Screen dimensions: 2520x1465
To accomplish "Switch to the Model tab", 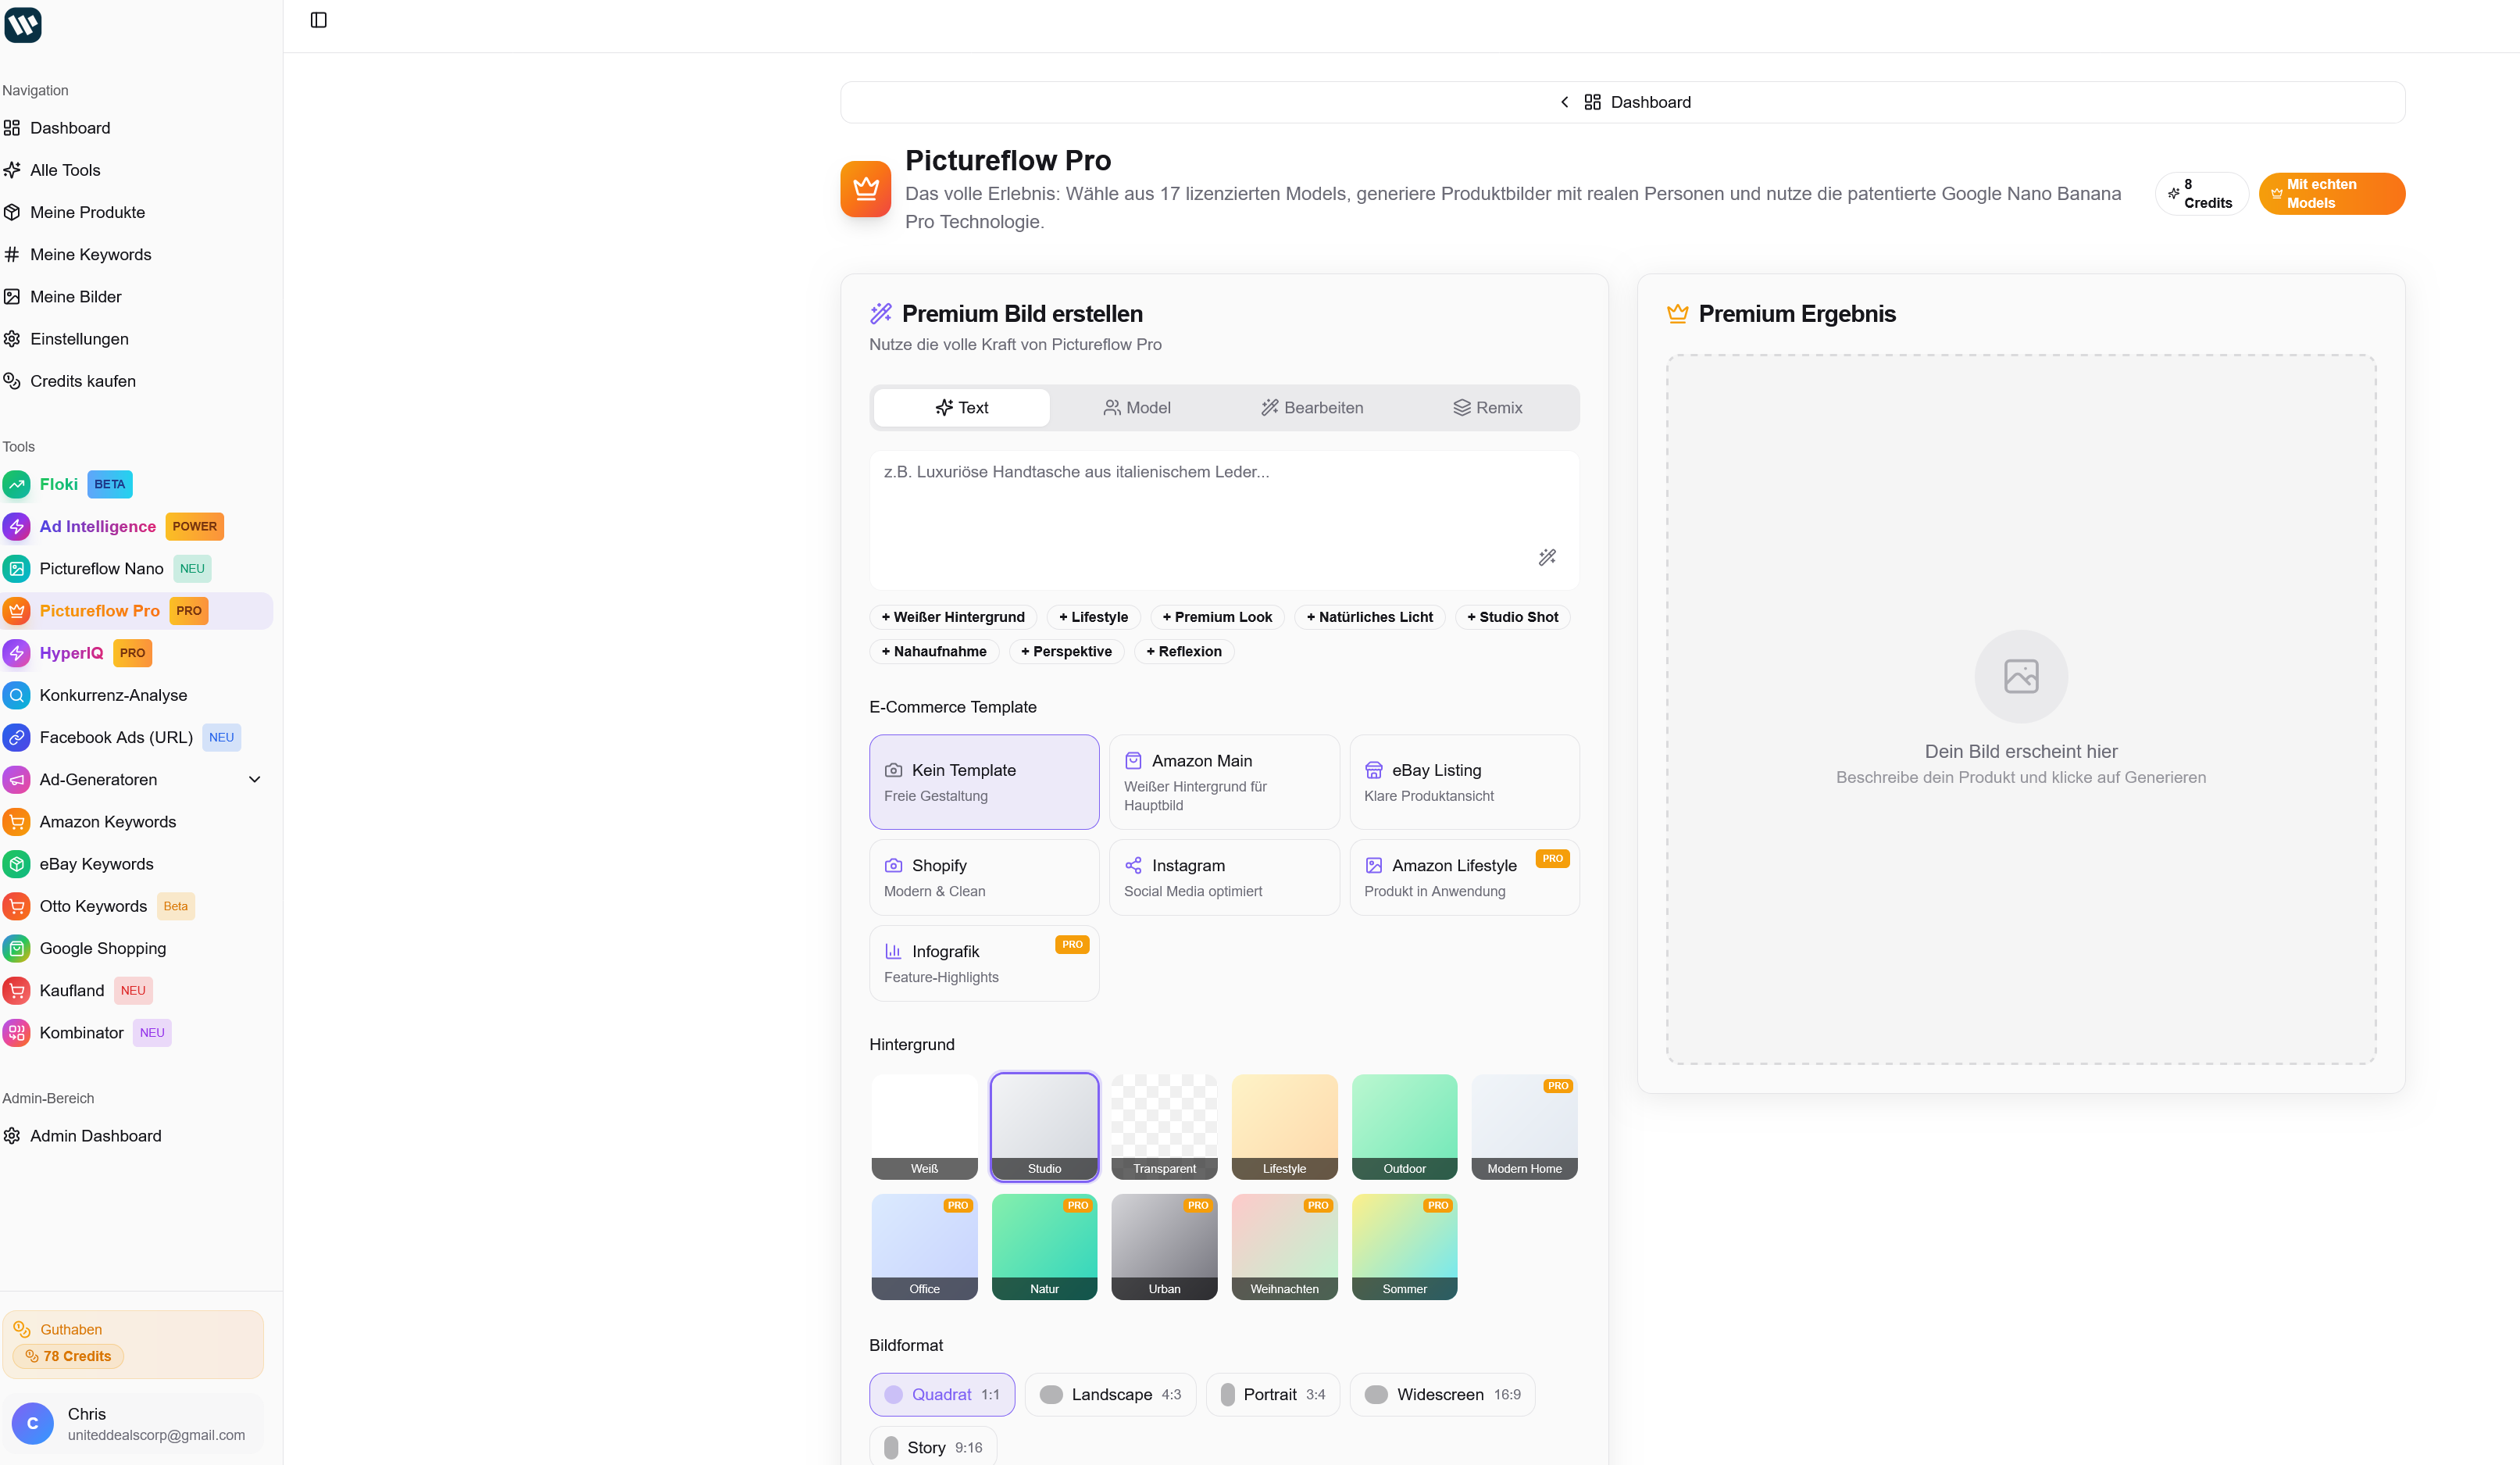I will click(x=1137, y=407).
